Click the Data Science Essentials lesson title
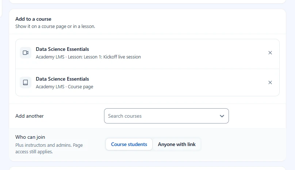 coord(62,49)
